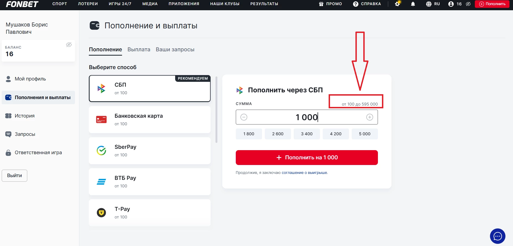This screenshot has width=513, height=246.
Task: Open СПРАВКА help section
Action: point(371,4)
